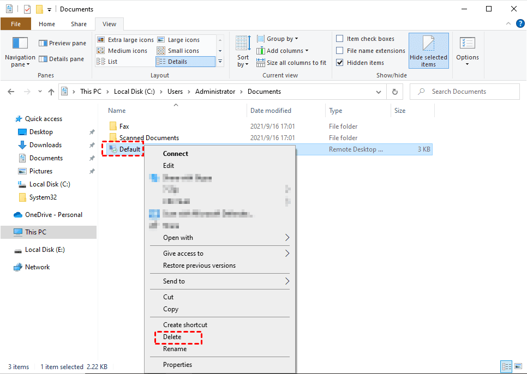Screen dimensions: 527x374
Task: Customize Quick Access Toolbar dropdown
Action: click(x=49, y=10)
